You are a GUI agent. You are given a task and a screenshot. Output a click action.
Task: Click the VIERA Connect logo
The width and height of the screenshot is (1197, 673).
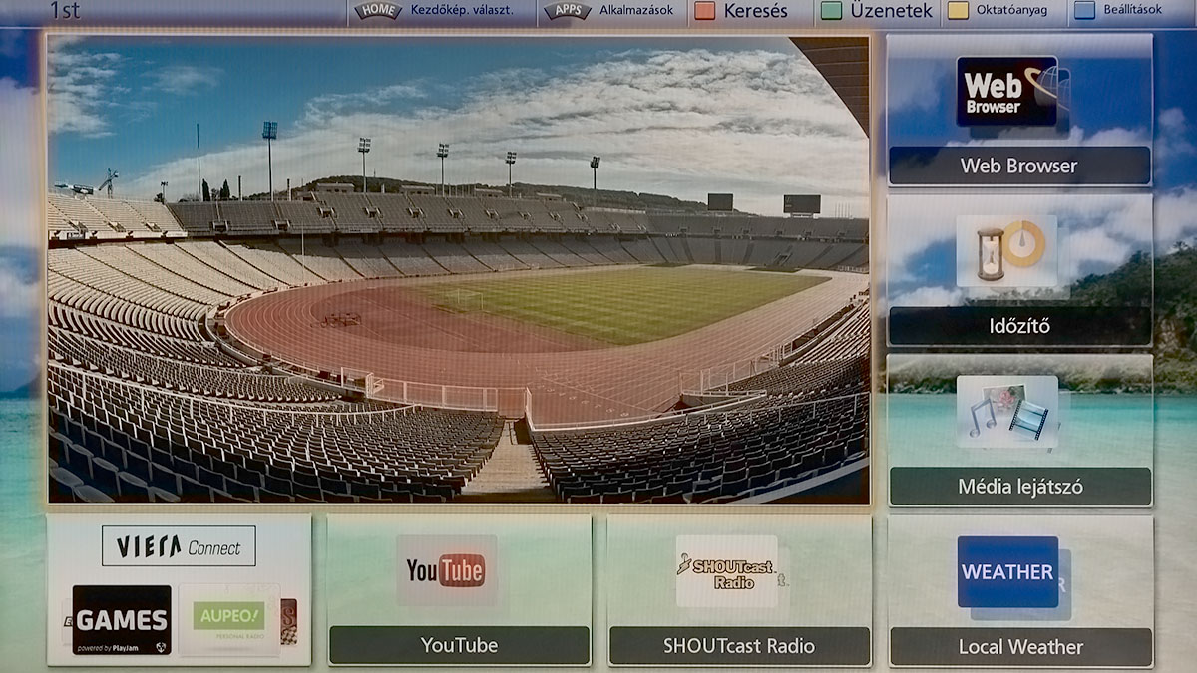point(179,546)
